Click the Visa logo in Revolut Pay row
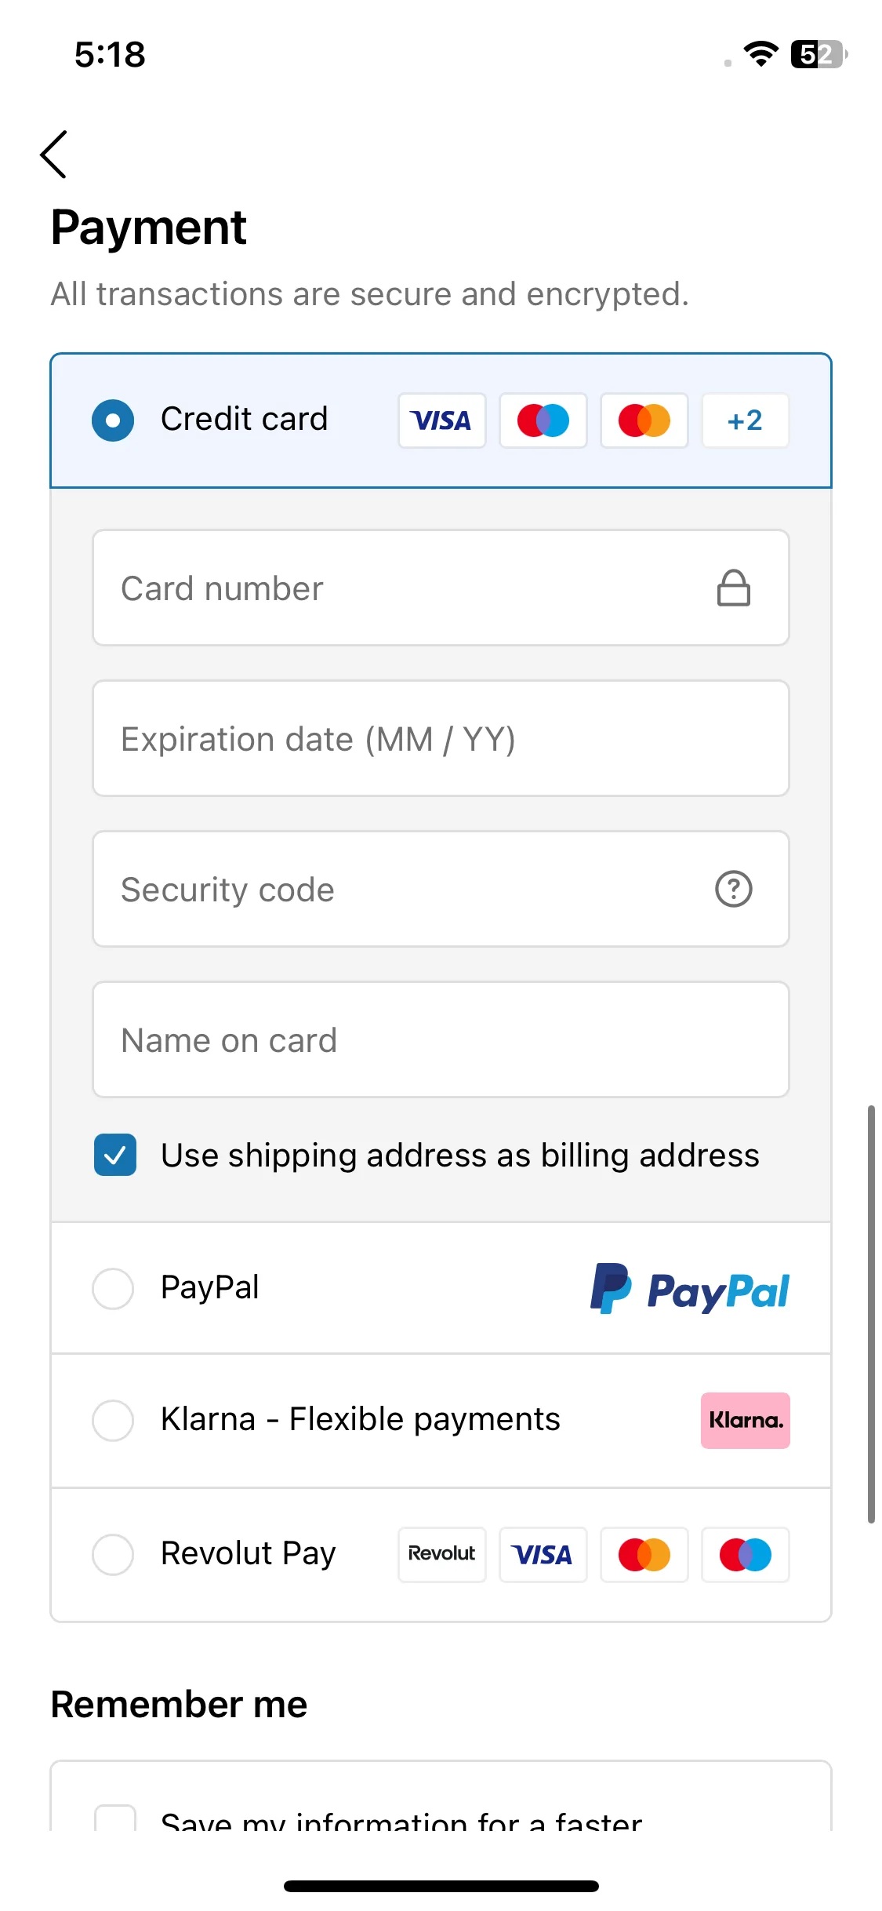 543,1554
